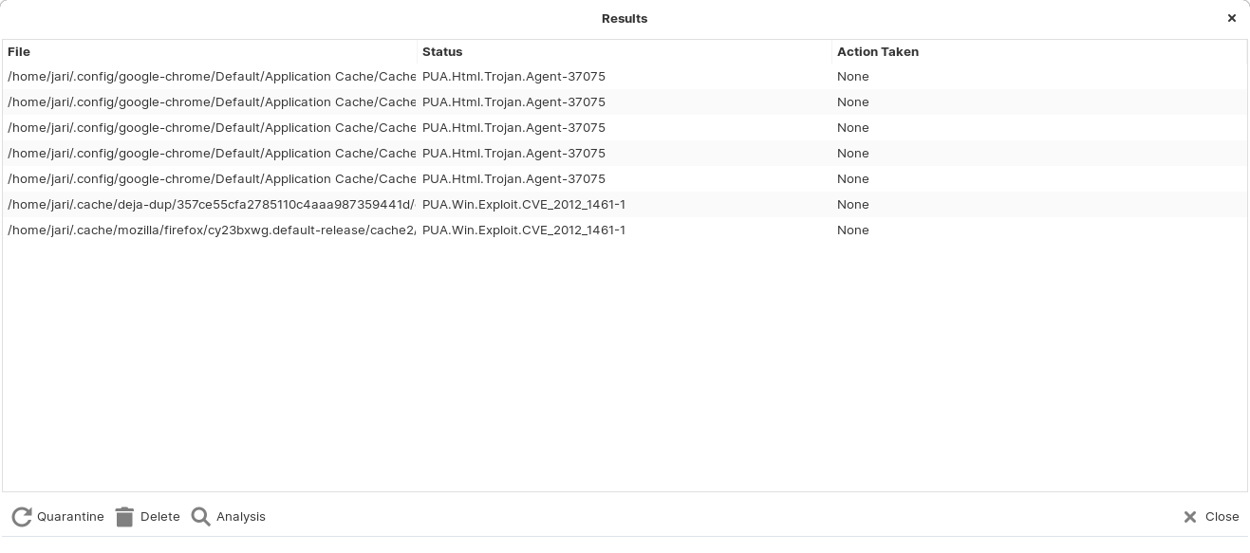Select the last PUA.Html.Trojan.Agent-37075 row's status
1250x553 pixels.
click(513, 179)
